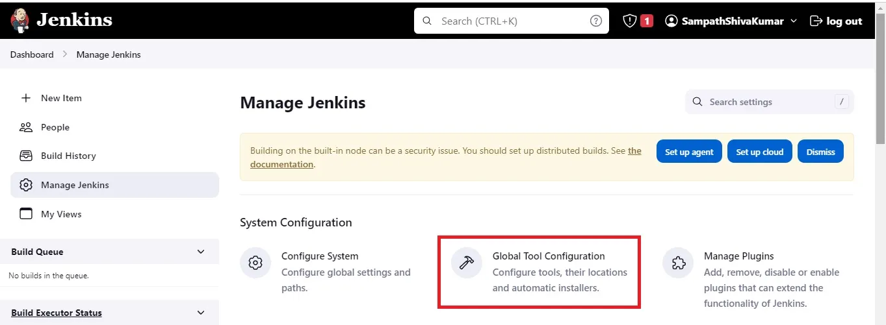Collapse the Build Queue section chevron
The height and width of the screenshot is (325, 886).
tap(201, 252)
